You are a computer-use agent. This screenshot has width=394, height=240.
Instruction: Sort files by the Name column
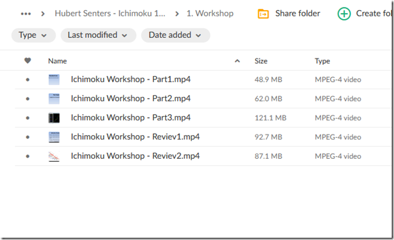[x=57, y=61]
